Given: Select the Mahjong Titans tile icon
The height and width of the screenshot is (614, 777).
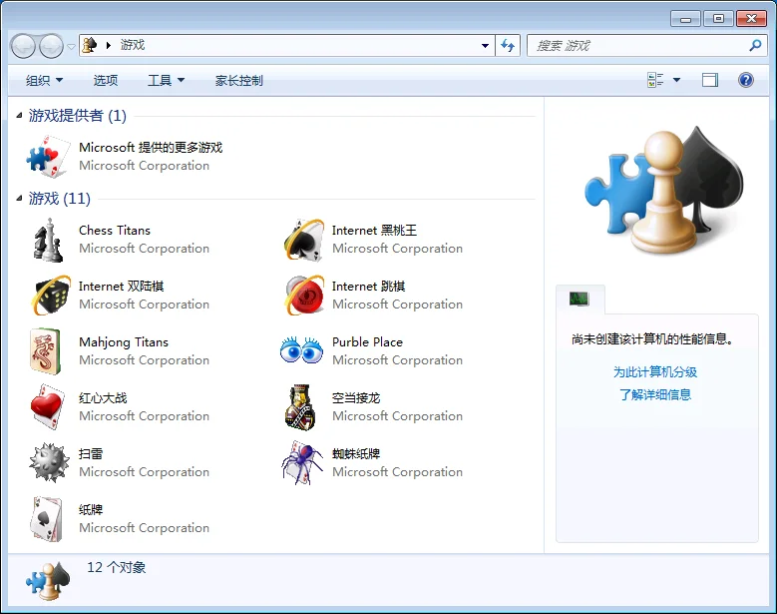Looking at the screenshot, I should pyautogui.click(x=47, y=351).
